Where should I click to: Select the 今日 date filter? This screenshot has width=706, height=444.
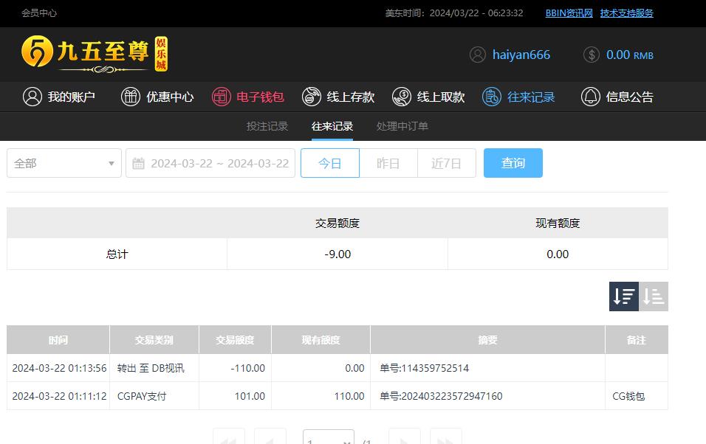point(330,163)
